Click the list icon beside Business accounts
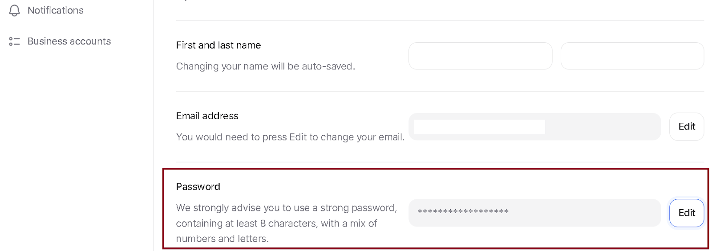This screenshot has height=251, width=712. [14, 41]
